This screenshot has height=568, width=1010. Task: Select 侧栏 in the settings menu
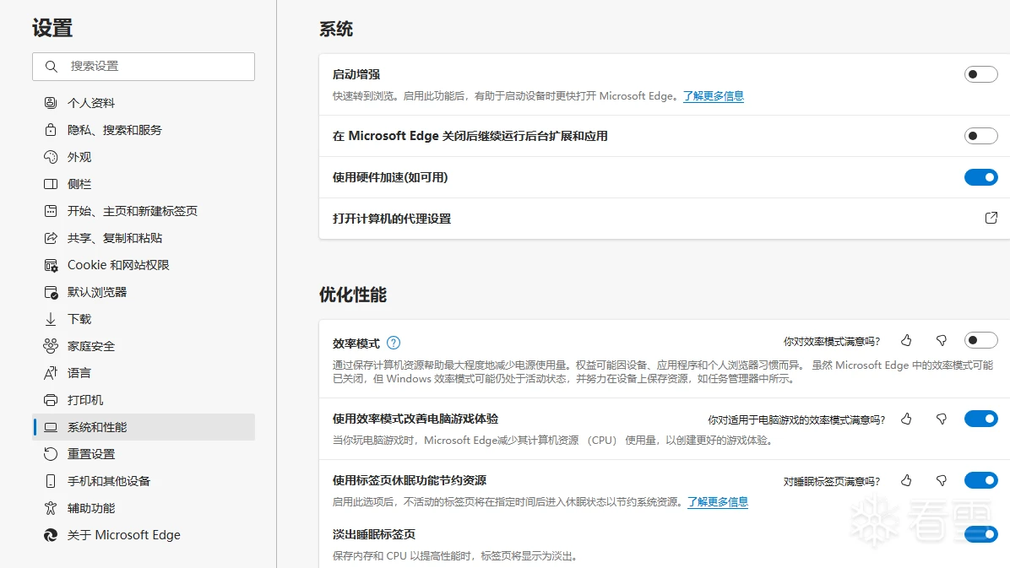coord(144,184)
